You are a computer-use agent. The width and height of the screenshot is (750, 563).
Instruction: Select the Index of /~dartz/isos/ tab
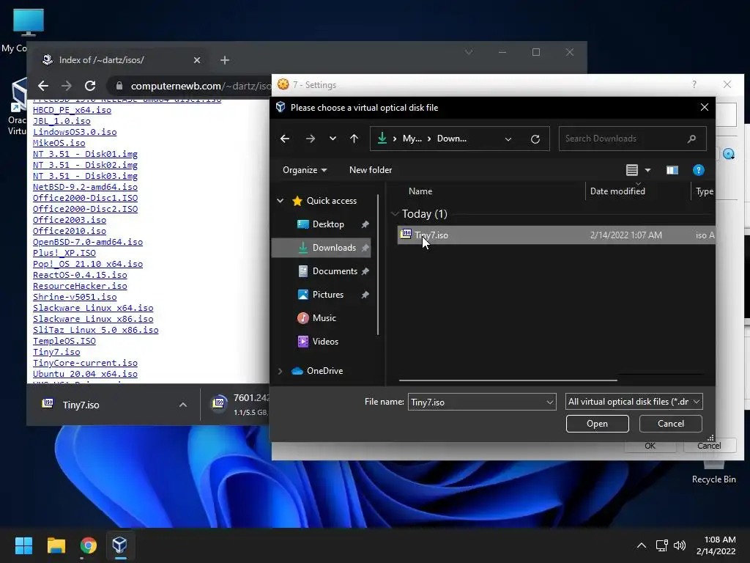tap(117, 60)
